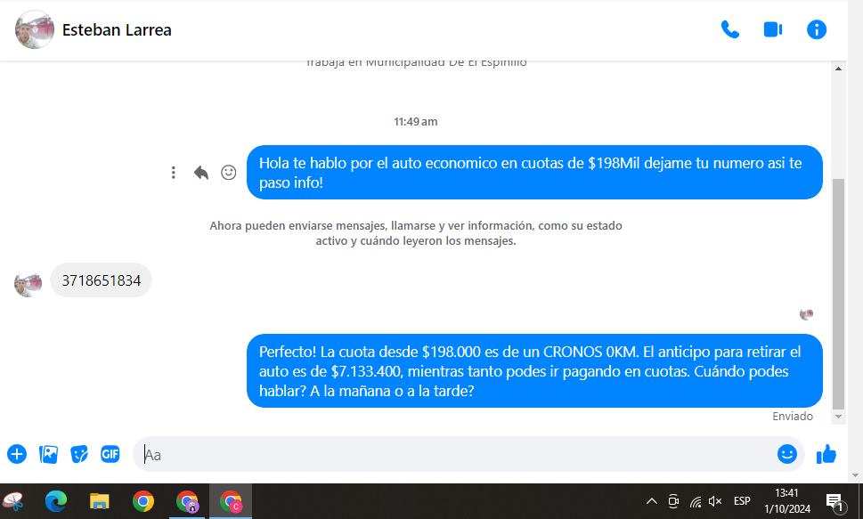The width and height of the screenshot is (863, 519).
Task: Click the small seen-by avatar indicator
Action: click(x=806, y=314)
